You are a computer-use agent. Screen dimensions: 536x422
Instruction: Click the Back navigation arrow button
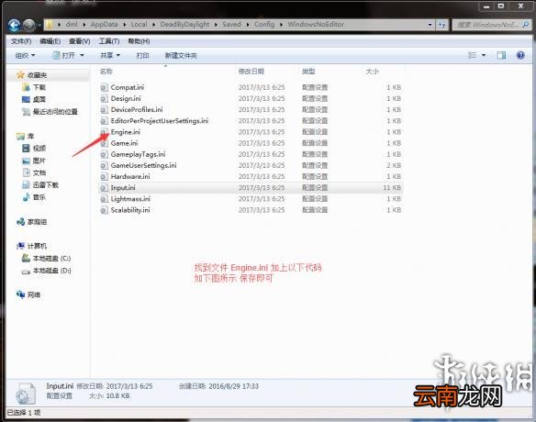click(15, 25)
